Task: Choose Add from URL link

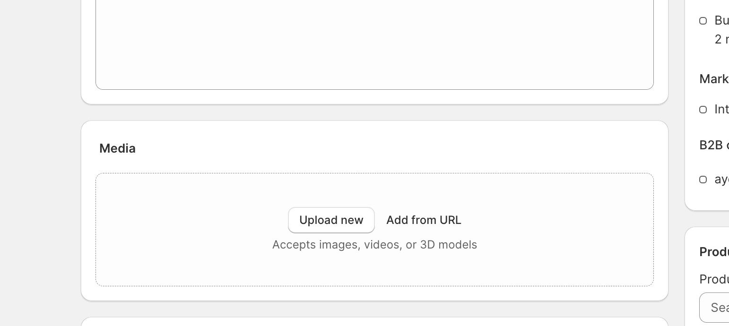Action: pos(424,220)
